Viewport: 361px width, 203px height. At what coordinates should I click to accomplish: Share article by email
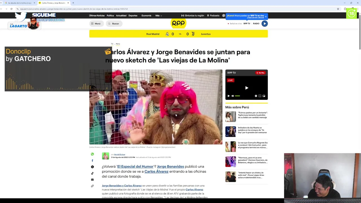[92, 180]
